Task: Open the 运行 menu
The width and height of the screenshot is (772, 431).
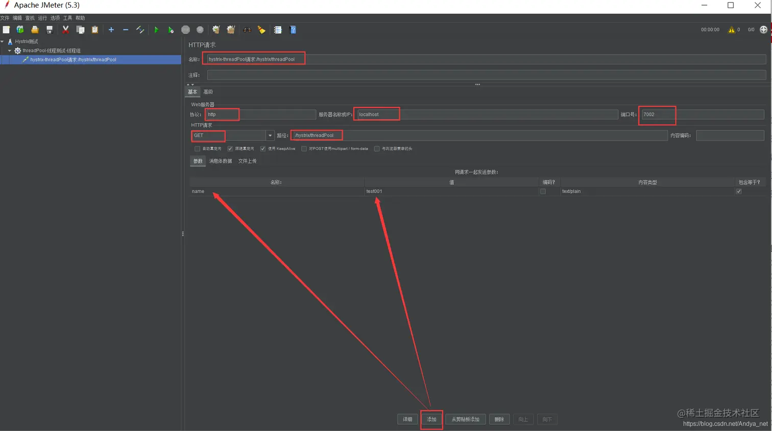Action: (x=42, y=18)
